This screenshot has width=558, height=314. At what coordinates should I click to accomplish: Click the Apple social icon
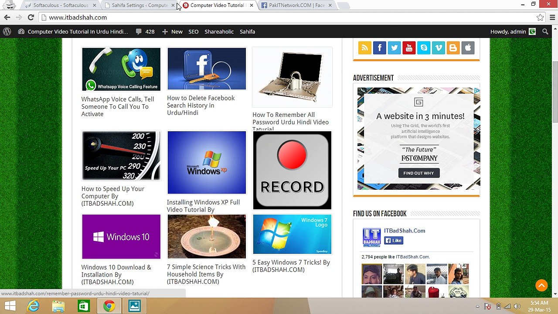[468, 48]
